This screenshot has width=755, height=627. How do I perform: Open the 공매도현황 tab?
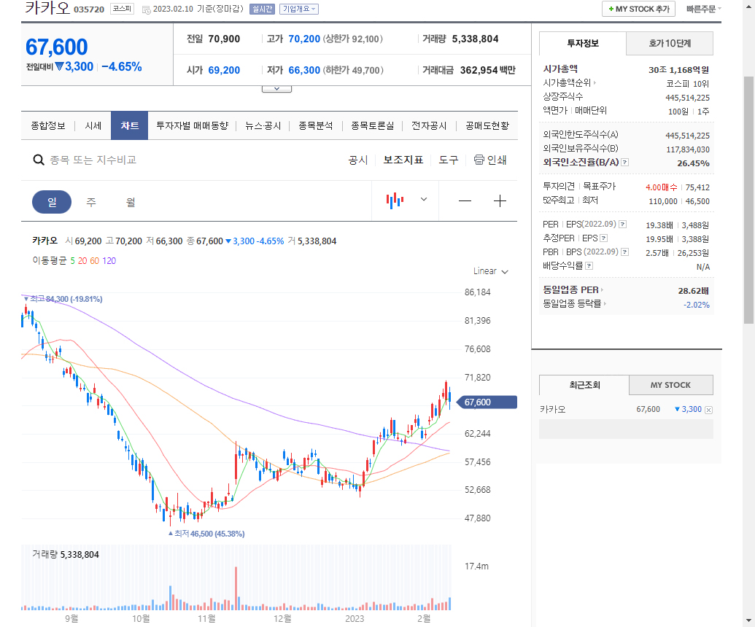[x=487, y=125]
